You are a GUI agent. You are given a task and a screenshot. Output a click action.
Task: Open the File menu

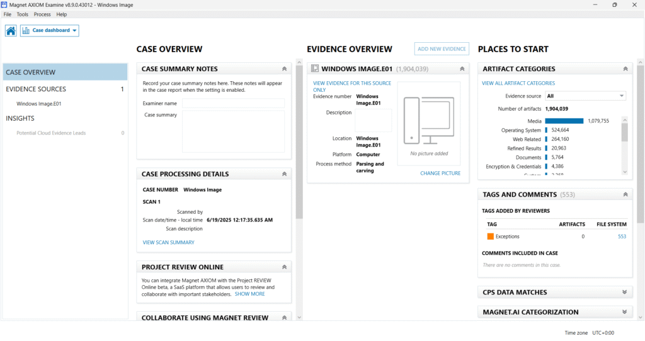pyautogui.click(x=8, y=14)
